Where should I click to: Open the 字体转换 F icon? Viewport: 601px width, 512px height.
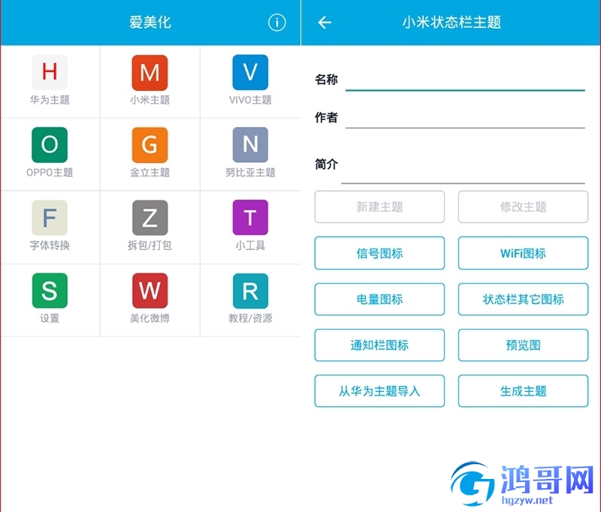click(x=50, y=217)
